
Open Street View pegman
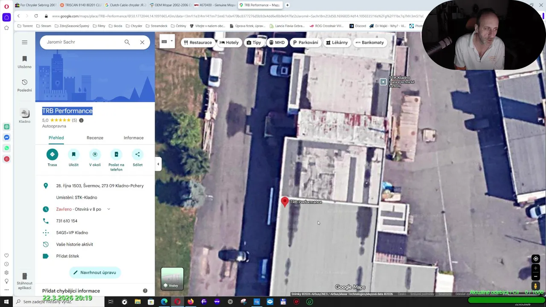pyautogui.click(x=536, y=286)
